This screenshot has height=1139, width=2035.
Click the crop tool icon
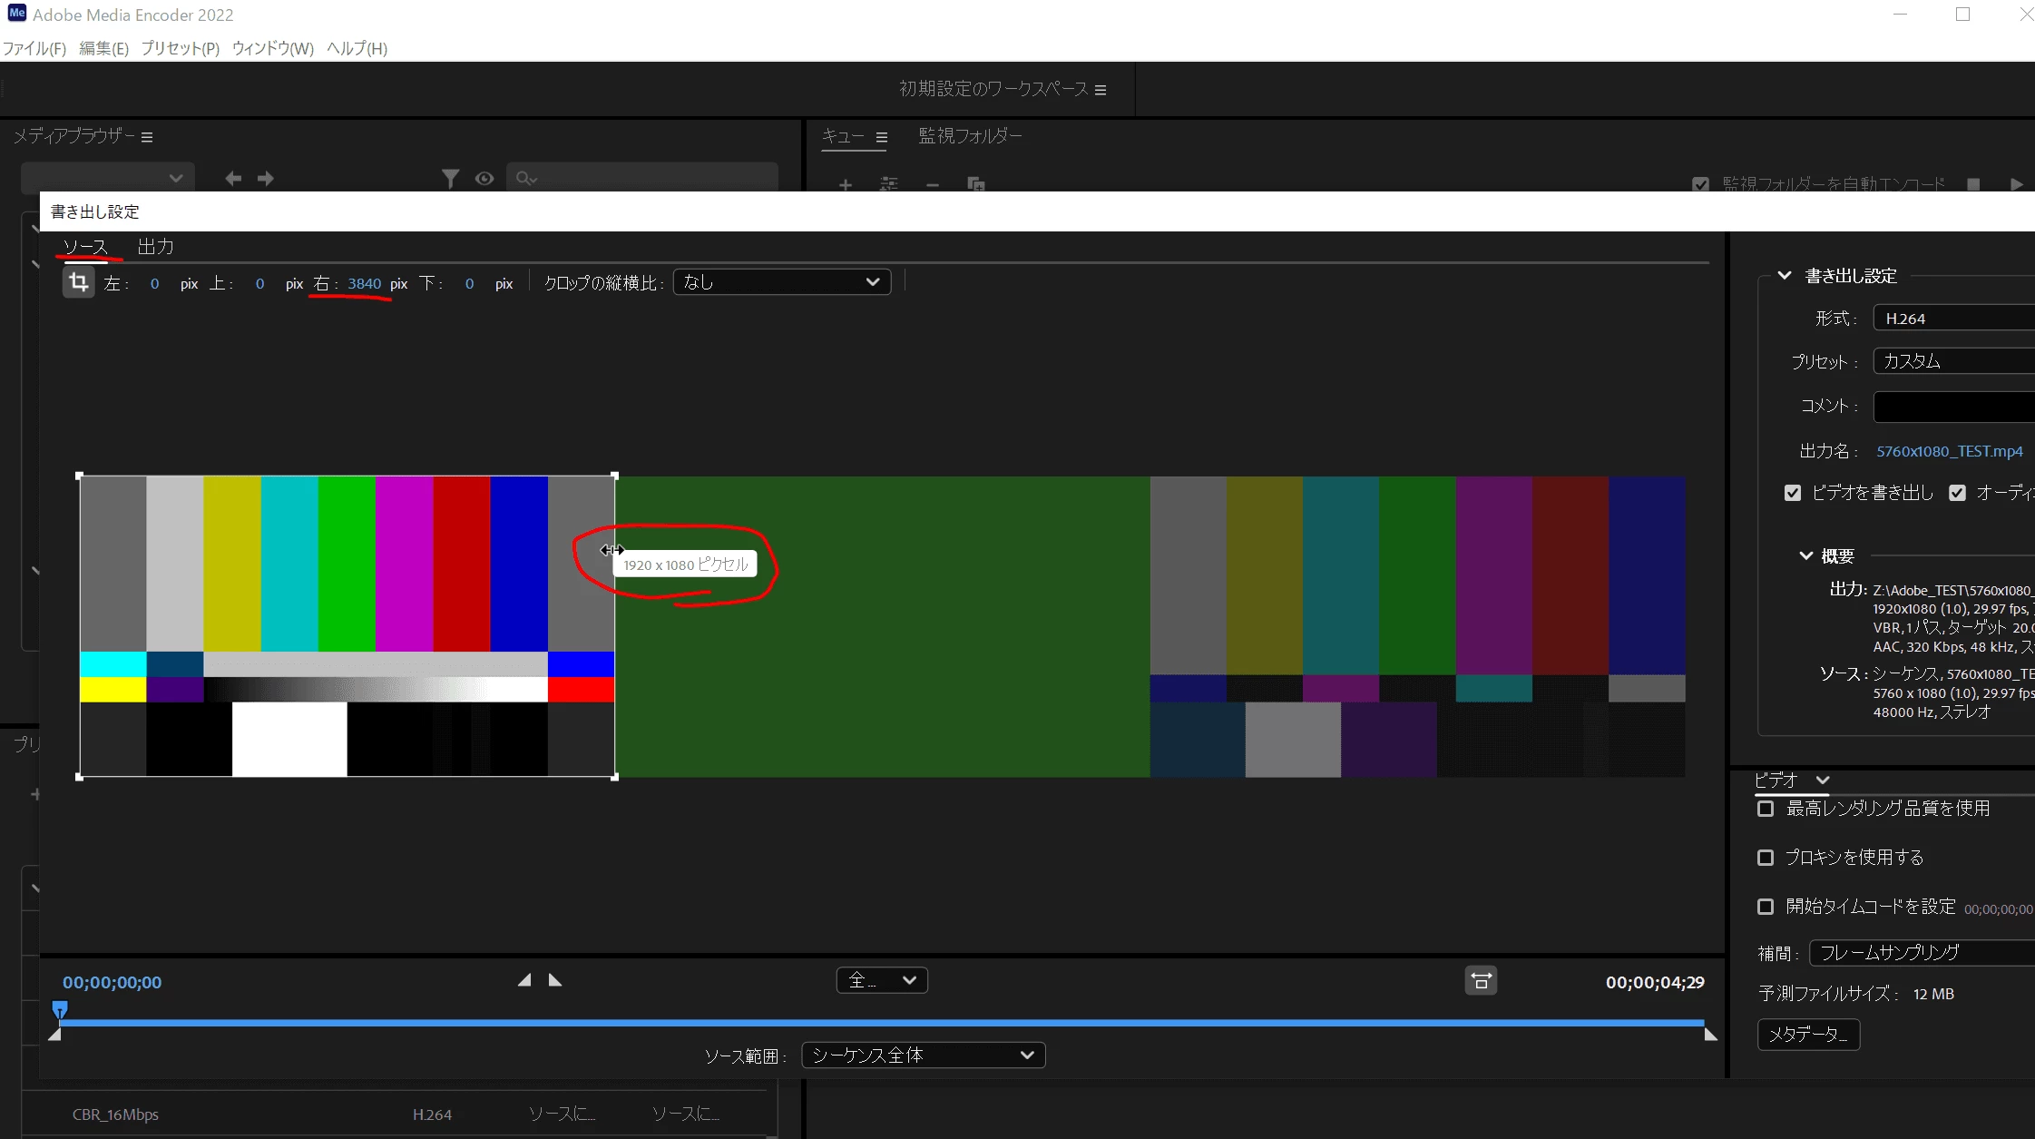(x=78, y=282)
